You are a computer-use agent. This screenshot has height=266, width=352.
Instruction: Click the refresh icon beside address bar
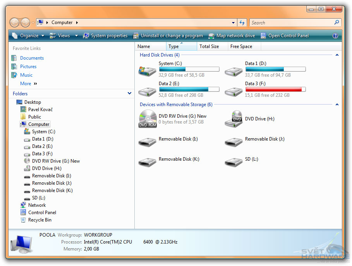[242, 22]
